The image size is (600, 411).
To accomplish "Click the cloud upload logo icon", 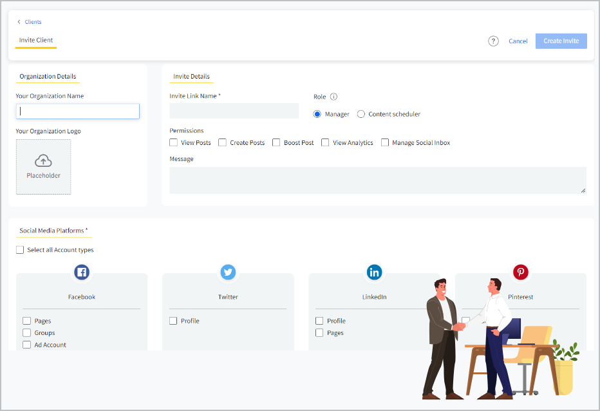I will pos(43,161).
